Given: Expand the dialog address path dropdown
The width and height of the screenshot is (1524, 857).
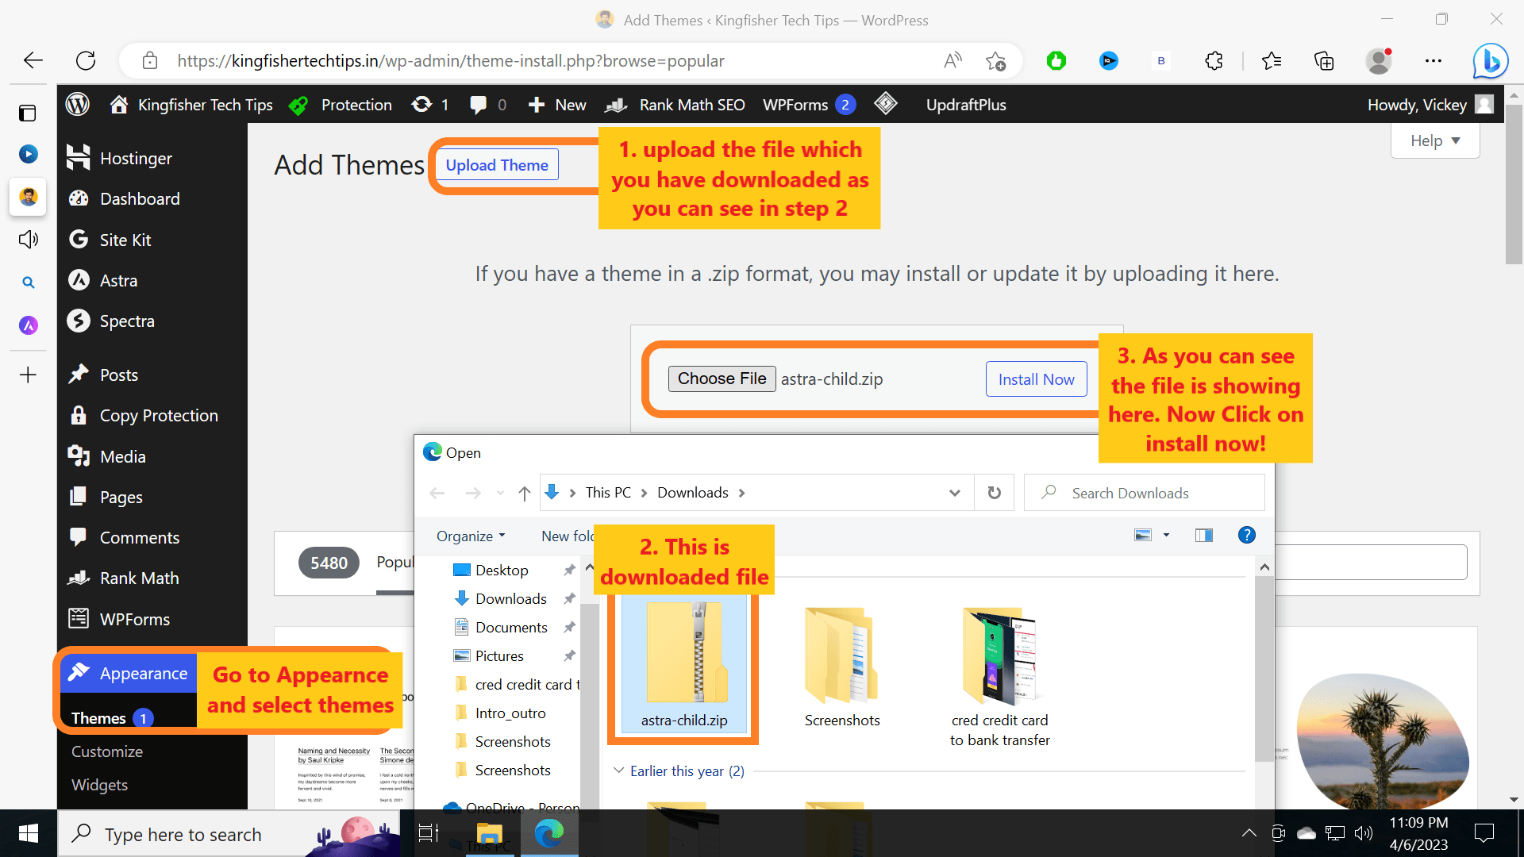Looking at the screenshot, I should click(954, 493).
